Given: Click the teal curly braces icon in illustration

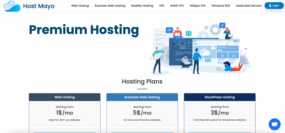Looking at the screenshot, I should pos(188,34).
